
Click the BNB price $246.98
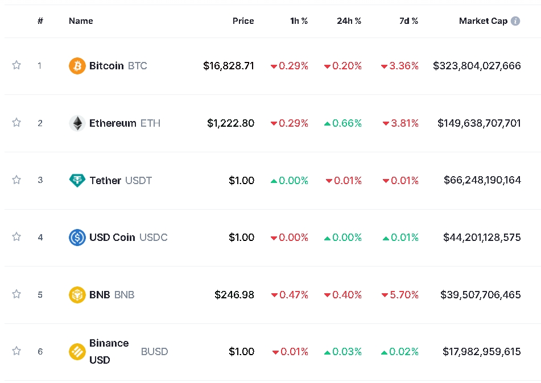point(234,295)
